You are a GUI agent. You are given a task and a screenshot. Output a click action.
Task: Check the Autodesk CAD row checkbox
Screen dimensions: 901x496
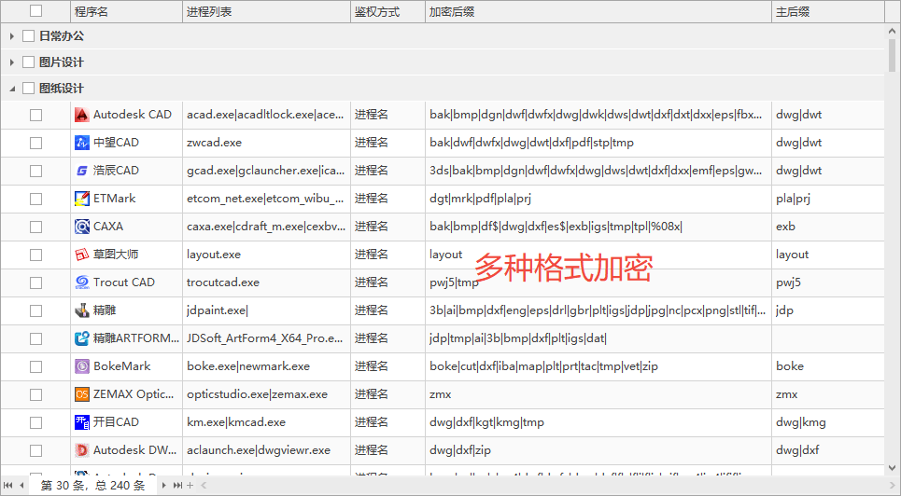tap(35, 115)
